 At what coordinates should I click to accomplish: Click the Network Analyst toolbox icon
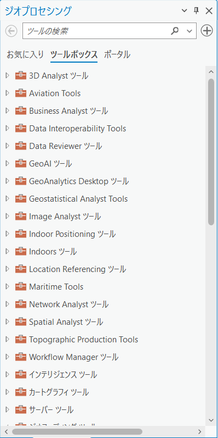pyautogui.click(x=21, y=304)
